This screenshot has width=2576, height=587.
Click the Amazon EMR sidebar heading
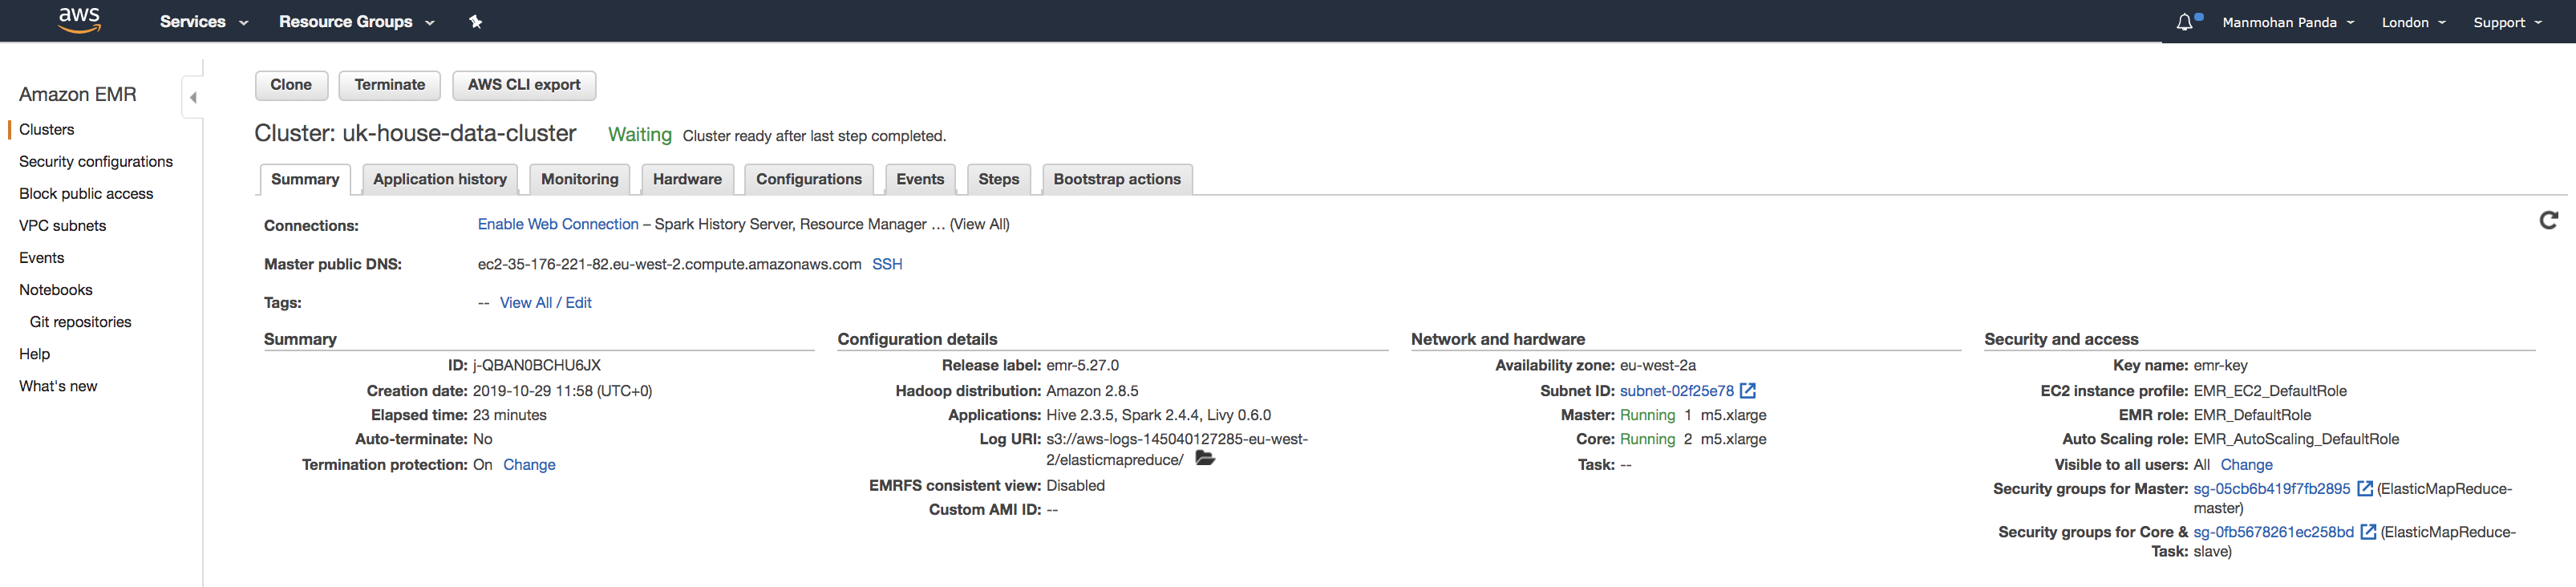[x=78, y=94]
